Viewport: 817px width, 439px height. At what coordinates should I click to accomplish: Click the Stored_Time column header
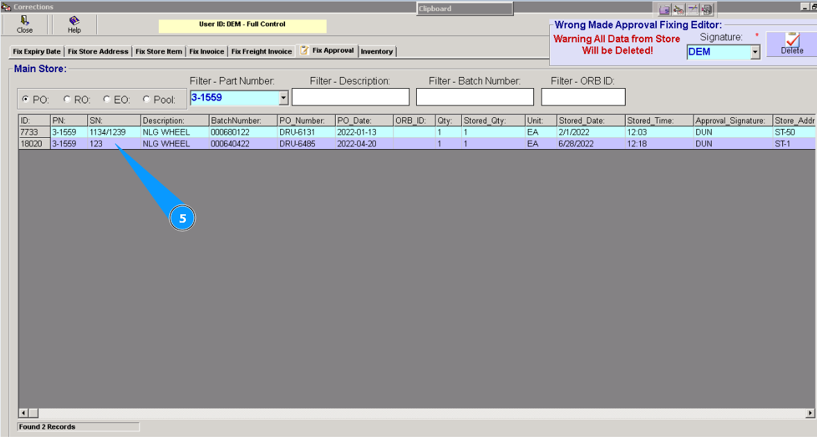click(x=659, y=121)
